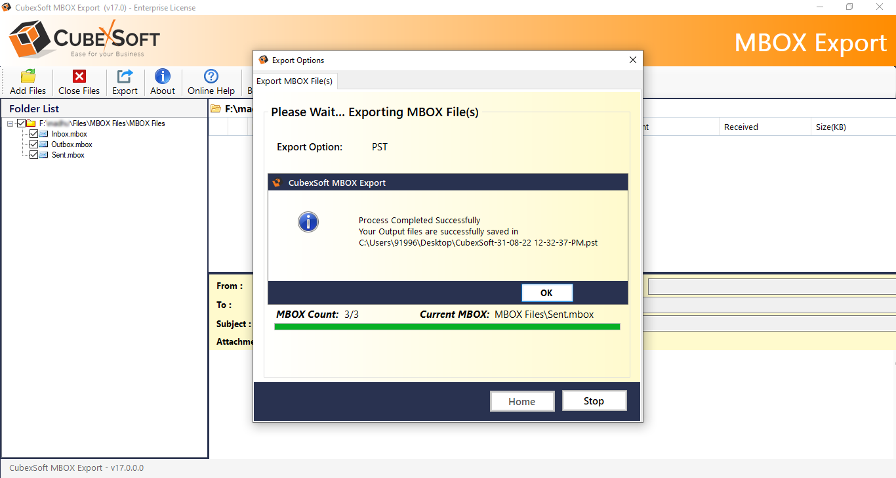Toggle the Outbox.mbox checkbox
Screen dimensions: 896x478
tap(33, 144)
